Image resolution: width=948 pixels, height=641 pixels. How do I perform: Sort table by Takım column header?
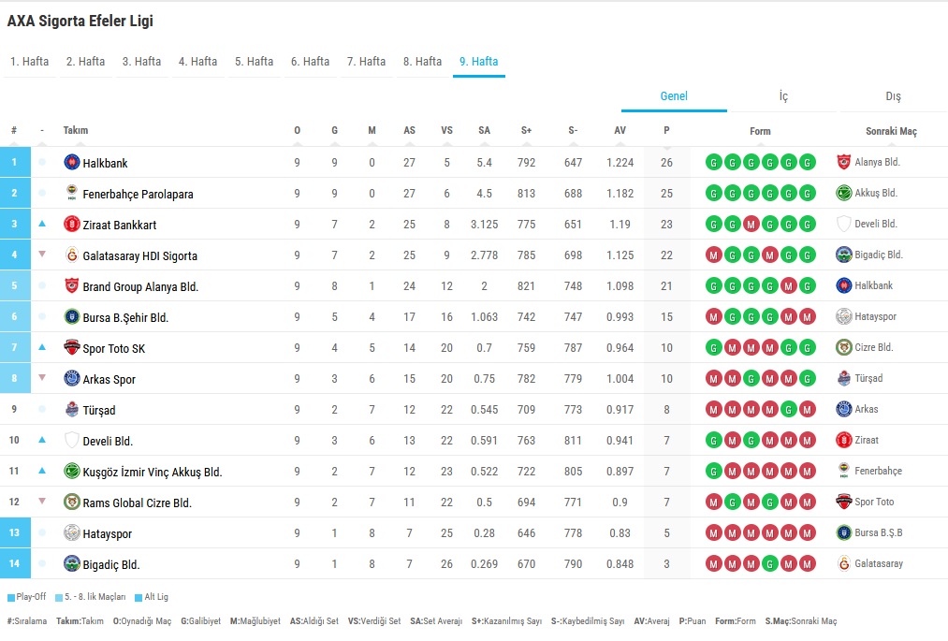(76, 131)
